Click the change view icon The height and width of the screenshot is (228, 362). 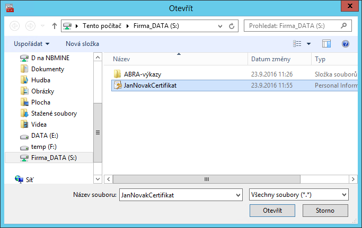point(297,44)
